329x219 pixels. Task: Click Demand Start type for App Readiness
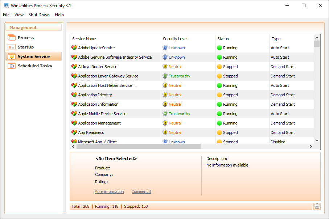(283, 132)
